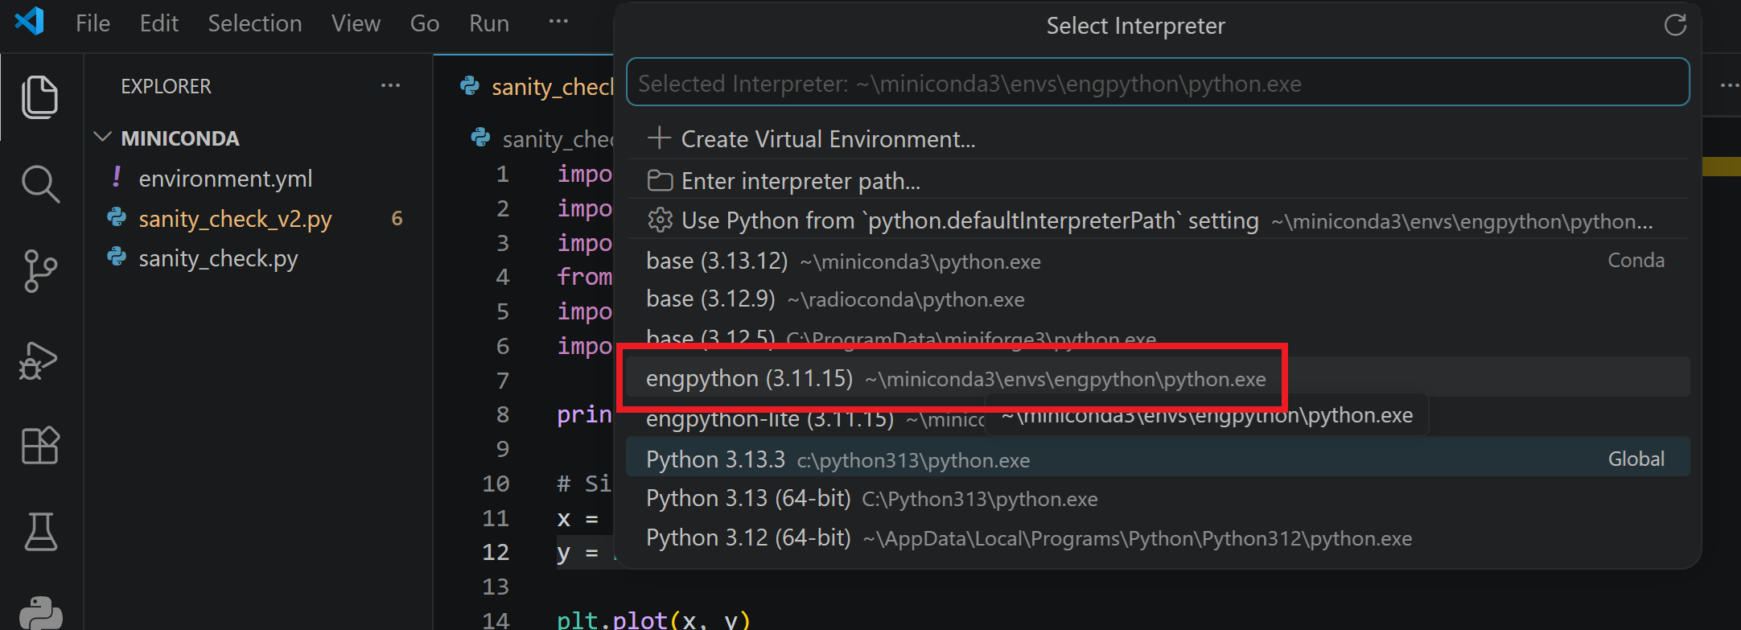Click the plus icon of Create Virtual Environment
Image resolution: width=1741 pixels, height=630 pixels.
click(659, 138)
